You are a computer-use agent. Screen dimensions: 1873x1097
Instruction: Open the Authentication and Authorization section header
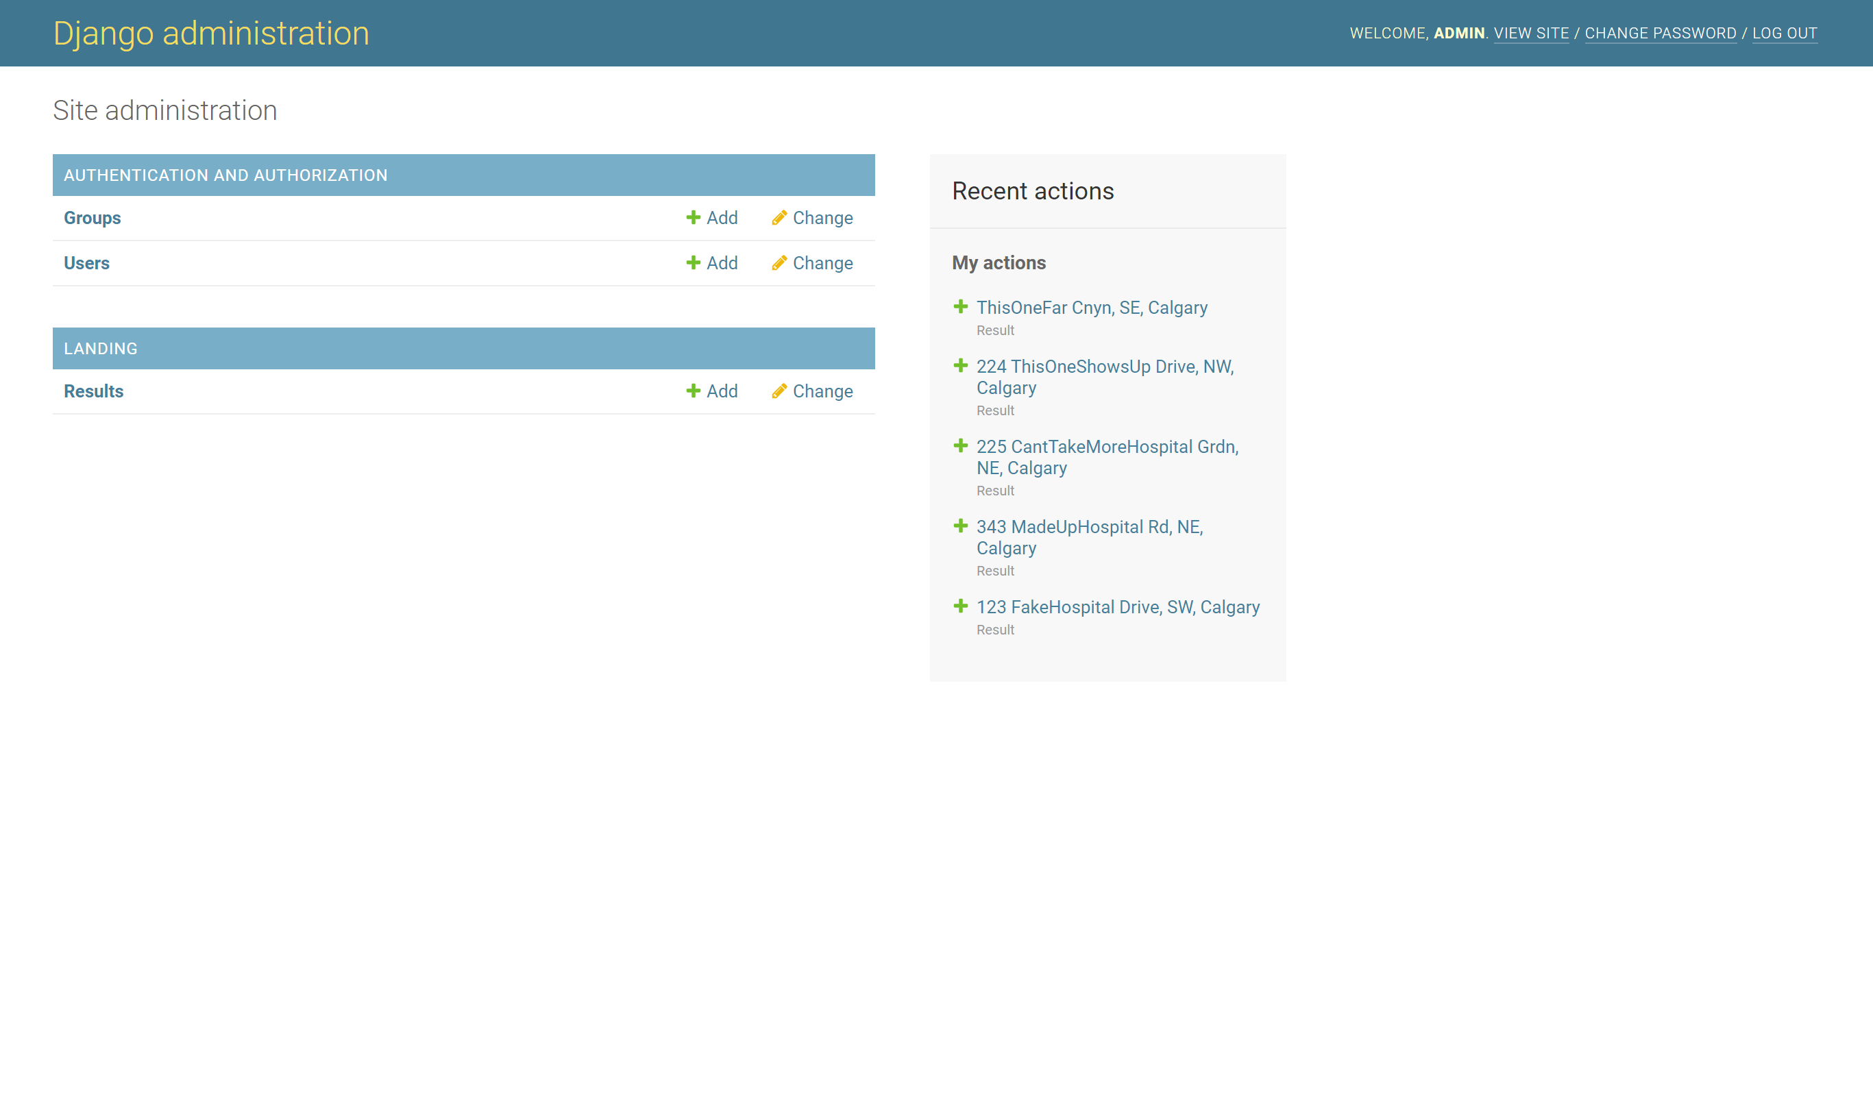pyautogui.click(x=225, y=175)
